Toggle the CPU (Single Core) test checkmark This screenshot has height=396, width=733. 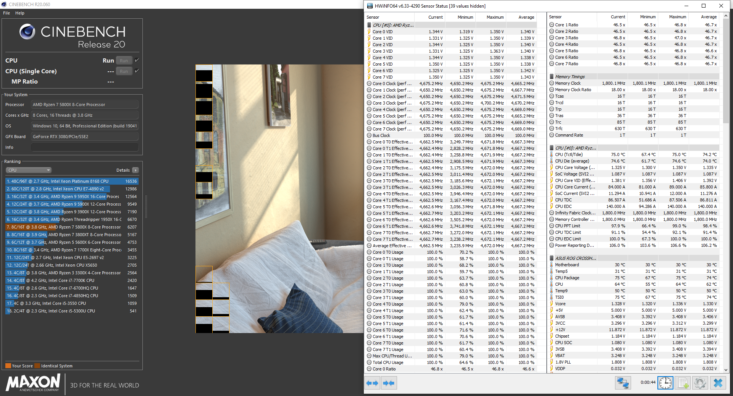coord(137,71)
